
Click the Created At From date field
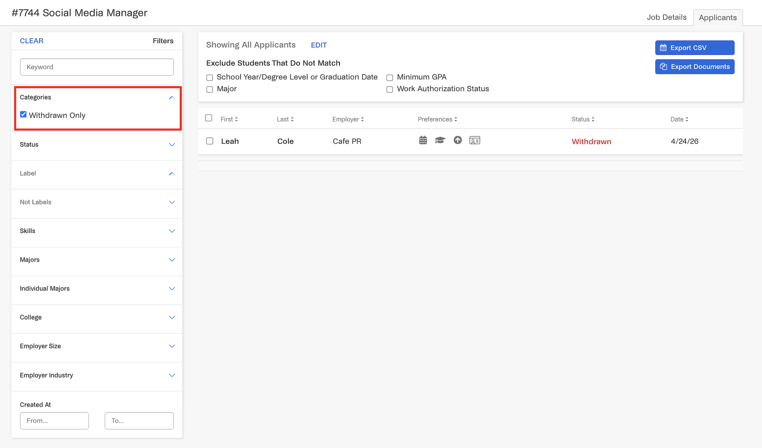tap(54, 421)
